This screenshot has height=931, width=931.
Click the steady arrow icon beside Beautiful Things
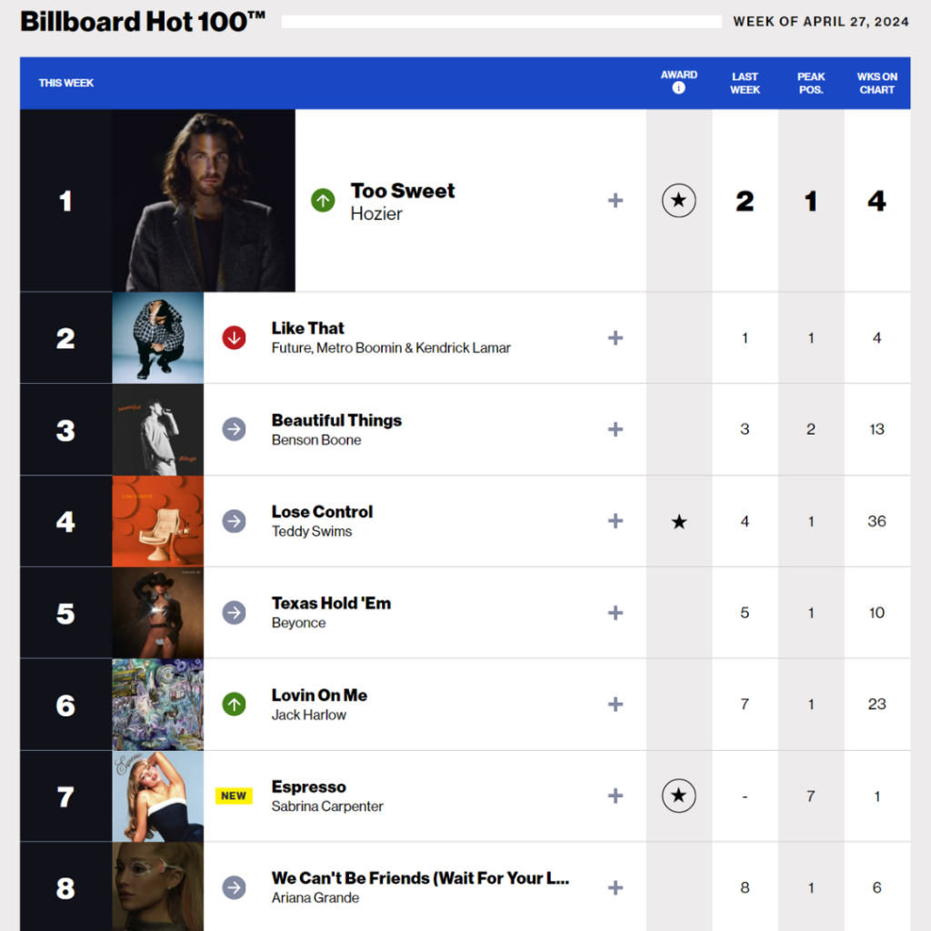click(235, 429)
